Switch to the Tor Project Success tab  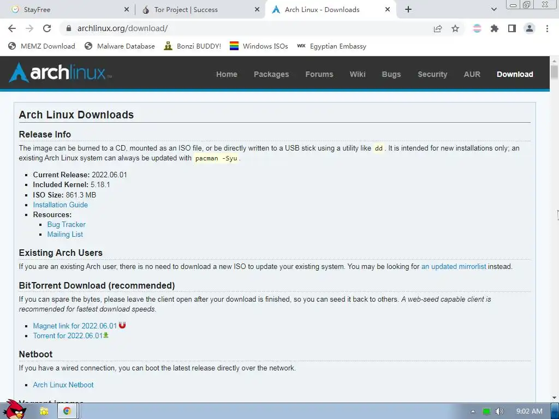[200, 10]
